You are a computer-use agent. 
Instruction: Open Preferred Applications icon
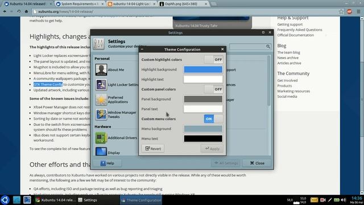point(101,100)
